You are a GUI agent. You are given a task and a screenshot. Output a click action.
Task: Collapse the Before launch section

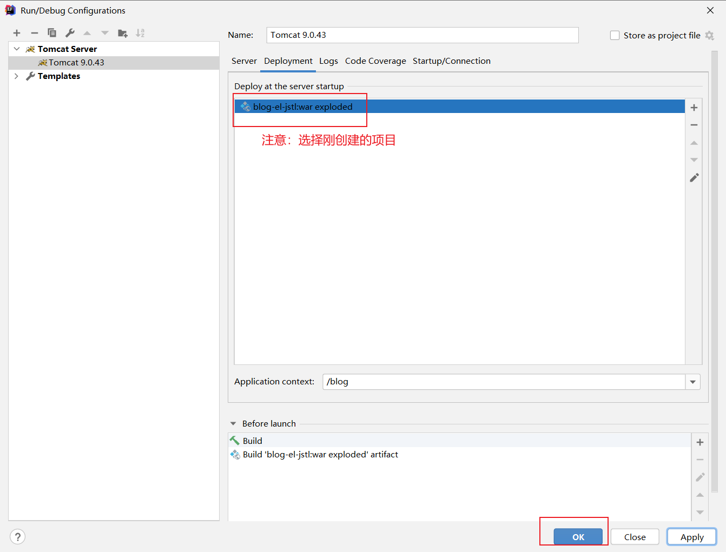coord(233,424)
